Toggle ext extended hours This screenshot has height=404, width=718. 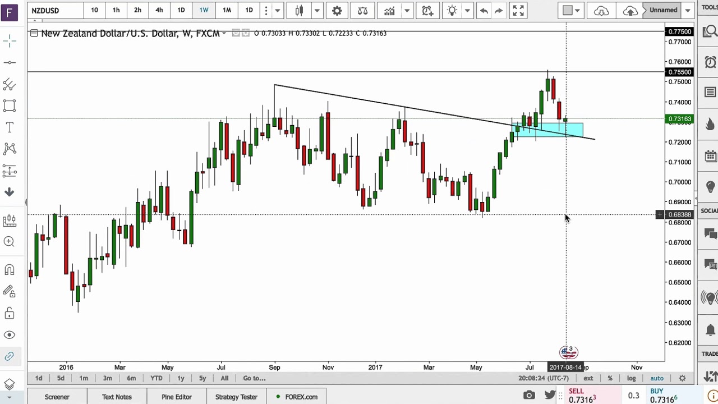click(588, 378)
